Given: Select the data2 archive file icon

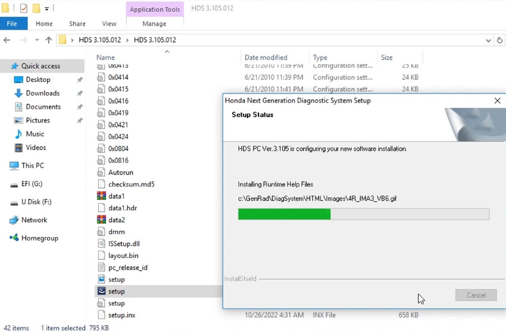Looking at the screenshot, I should pos(101,220).
